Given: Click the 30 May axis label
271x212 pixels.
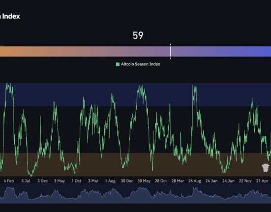Looking at the screenshot, I should [144, 181].
